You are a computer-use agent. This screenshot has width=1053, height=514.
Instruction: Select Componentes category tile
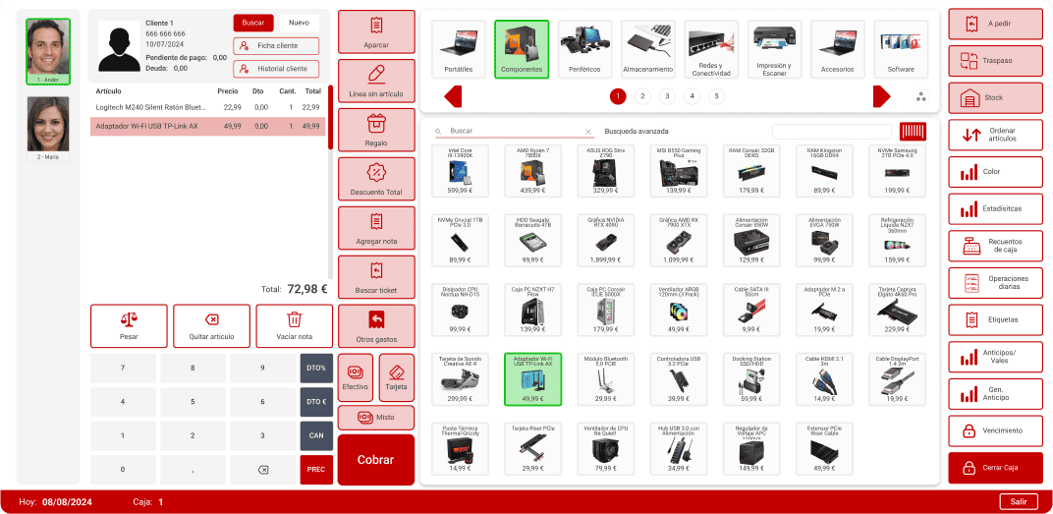point(522,49)
